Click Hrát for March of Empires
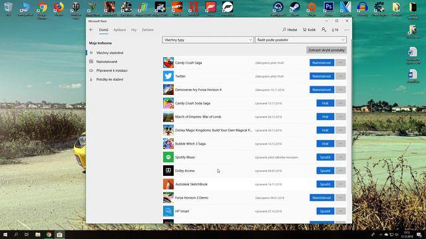Viewport: 426px width, 239px height. pyautogui.click(x=325, y=117)
